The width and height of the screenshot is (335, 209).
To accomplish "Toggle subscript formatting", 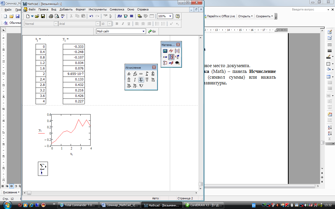I will 177,24.
